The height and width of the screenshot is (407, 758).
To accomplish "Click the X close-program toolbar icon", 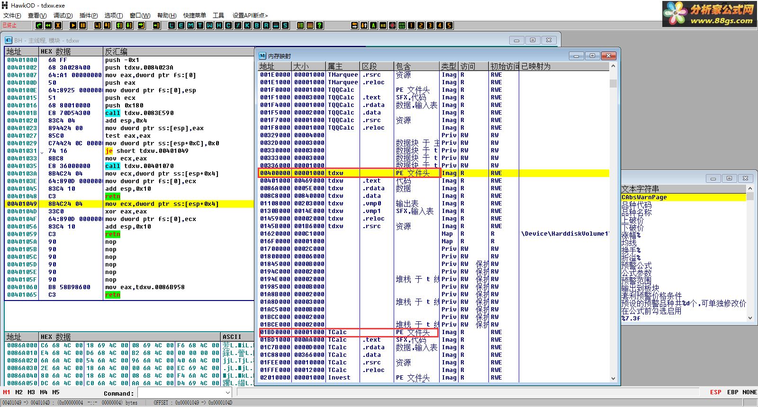I will click(x=58, y=26).
